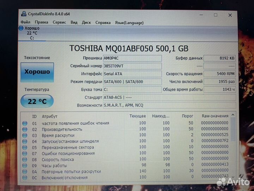Click the SMART list scroll up arrow
This screenshot has height=191, width=254.
[x=233, y=115]
